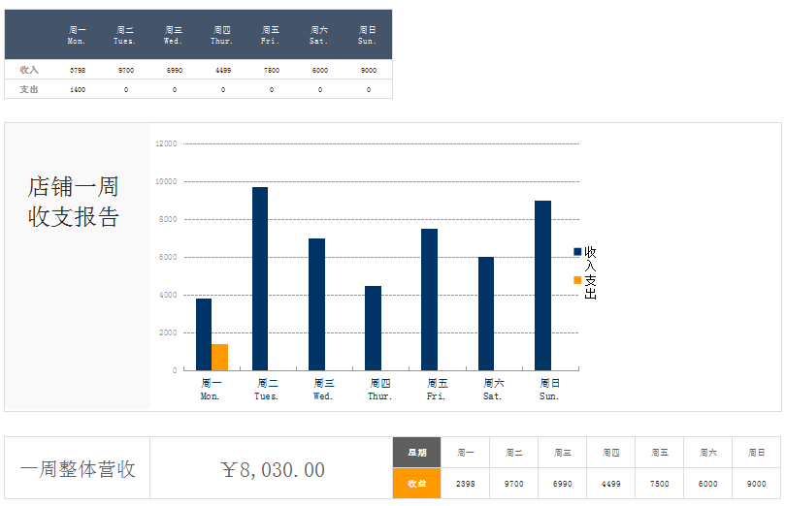Select Monday's orange expense bar in chart
Viewport: 786px width, 506px height.
(220, 357)
